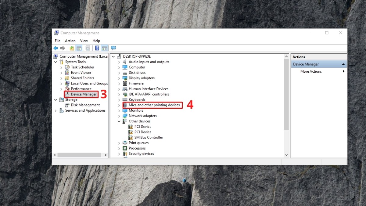
Task: Click the SM Bus Controller warning icon
Action: 131,137
